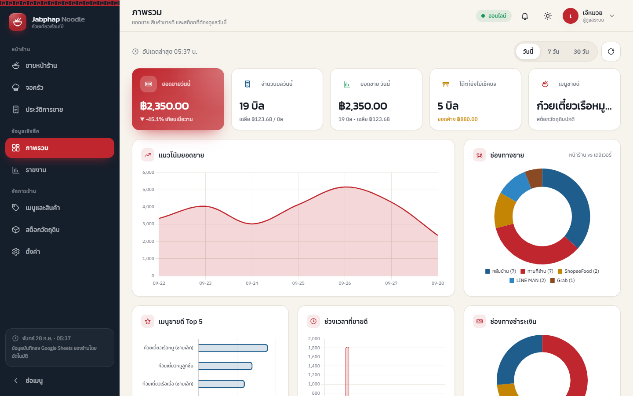Image resolution: width=633 pixels, height=396 pixels.
Task: Select ภาพรวม in the sidebar
Action: click(x=60, y=148)
